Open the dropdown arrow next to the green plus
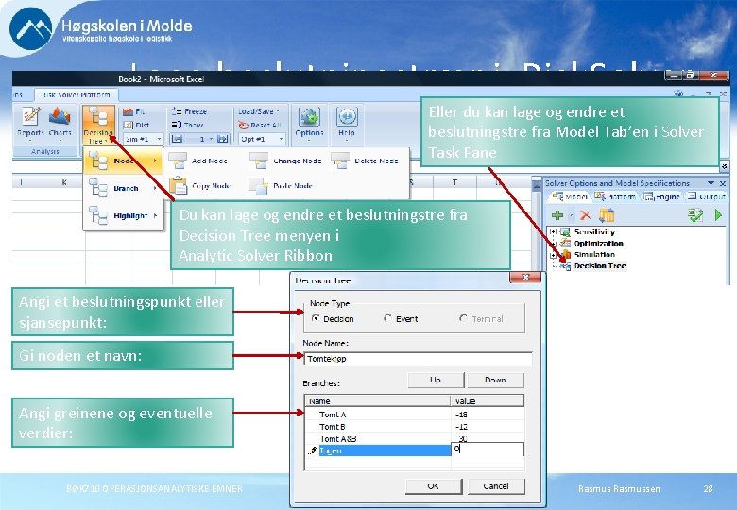 click(x=571, y=216)
